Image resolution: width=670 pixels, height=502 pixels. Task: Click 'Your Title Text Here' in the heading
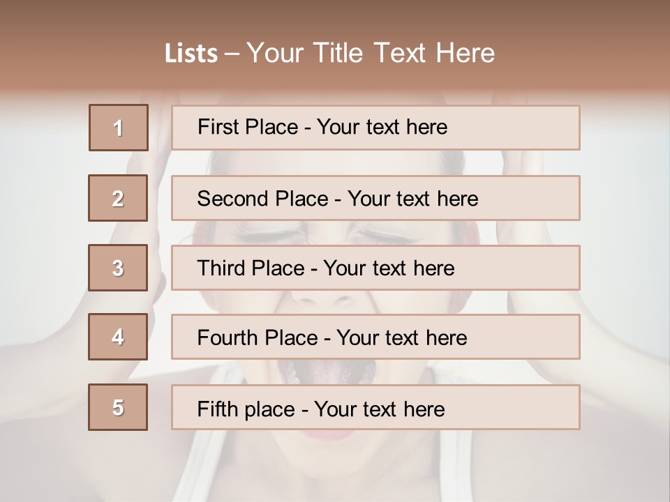click(371, 53)
